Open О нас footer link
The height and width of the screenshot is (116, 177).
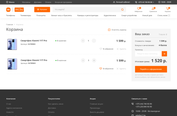(x=9, y=104)
